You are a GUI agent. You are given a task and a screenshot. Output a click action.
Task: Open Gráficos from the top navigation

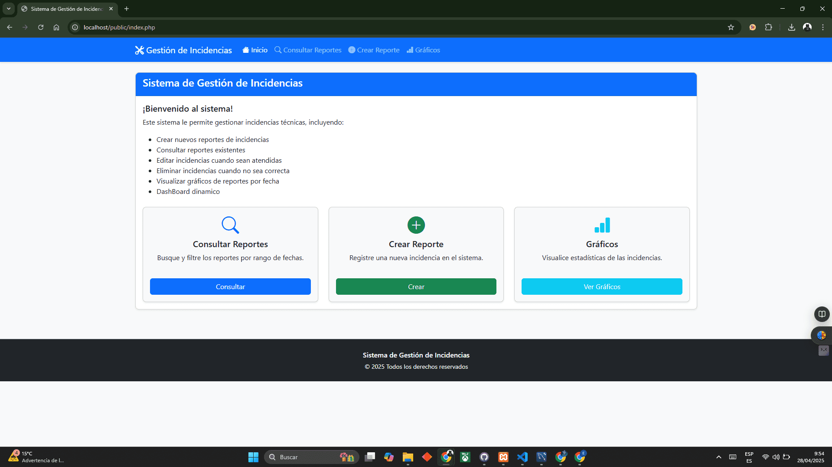pyautogui.click(x=423, y=50)
